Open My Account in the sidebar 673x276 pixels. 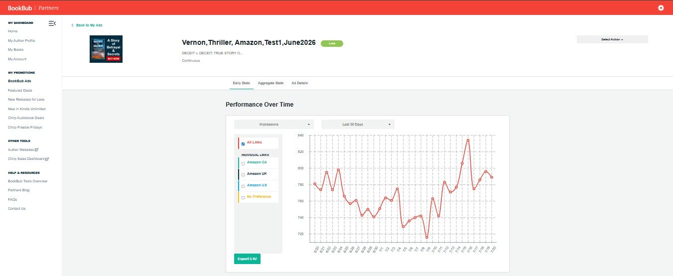(x=17, y=59)
